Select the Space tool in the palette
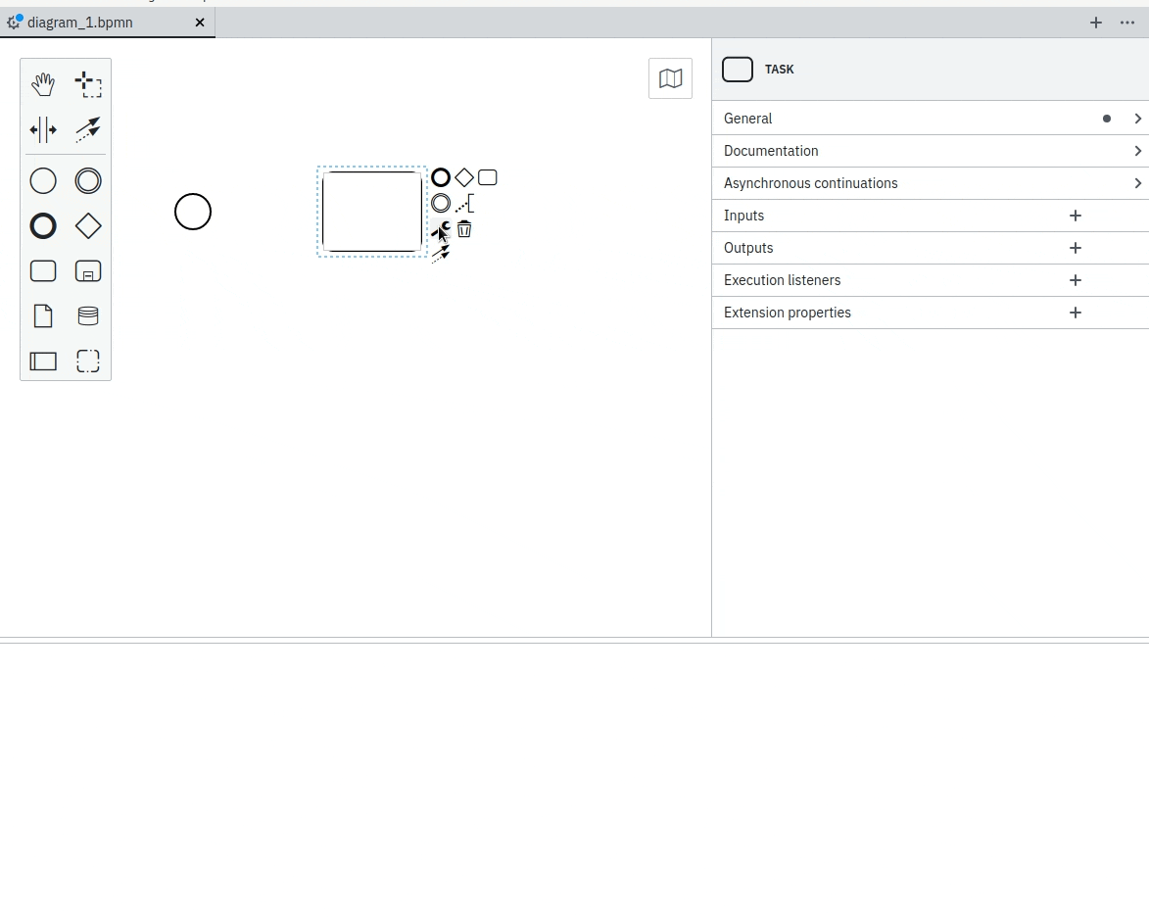The image size is (1149, 917). click(x=43, y=129)
